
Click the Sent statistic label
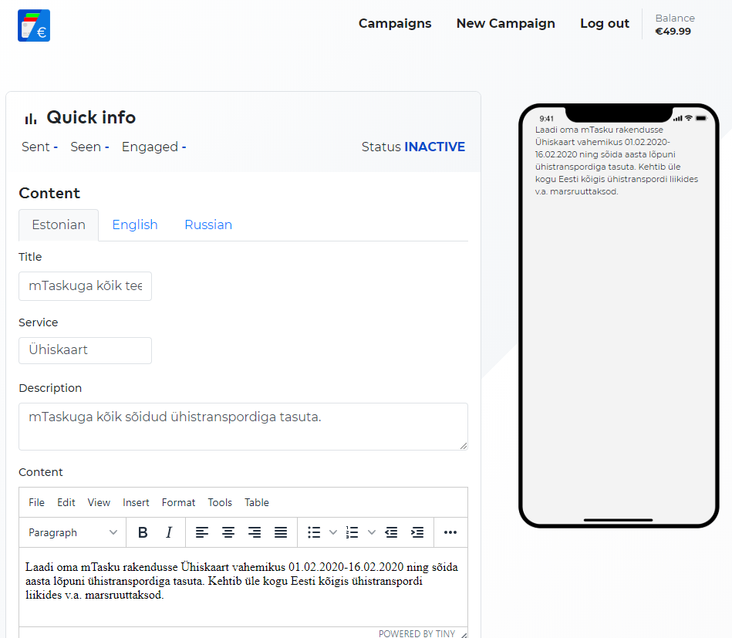click(35, 147)
